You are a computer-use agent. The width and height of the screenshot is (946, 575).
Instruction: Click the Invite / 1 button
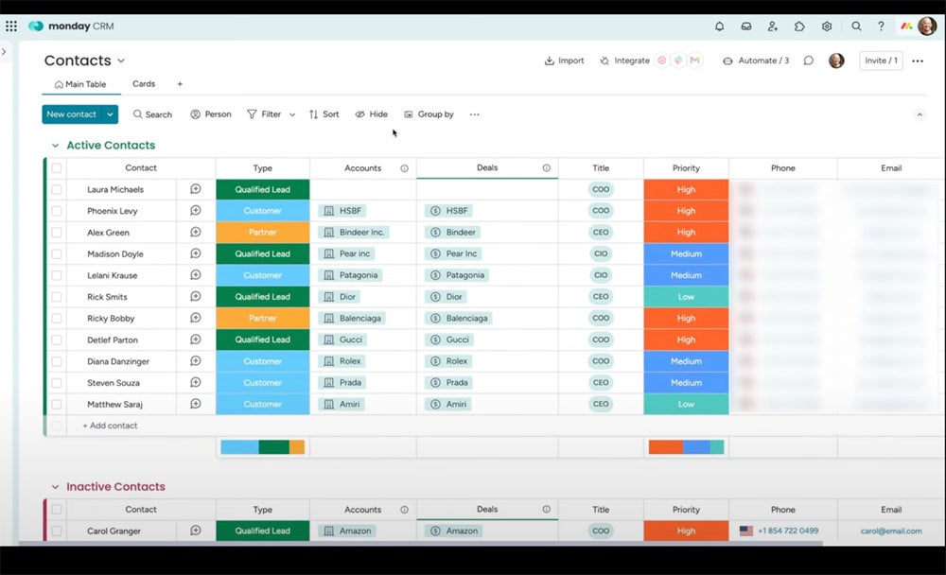click(881, 61)
